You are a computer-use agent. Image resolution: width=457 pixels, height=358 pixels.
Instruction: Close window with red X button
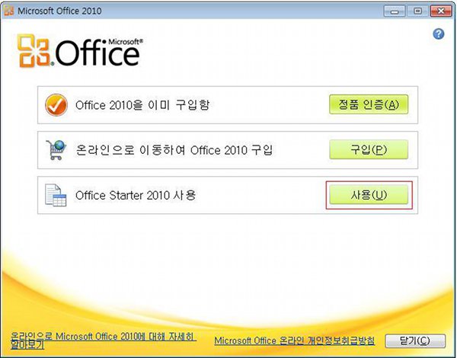(441, 11)
